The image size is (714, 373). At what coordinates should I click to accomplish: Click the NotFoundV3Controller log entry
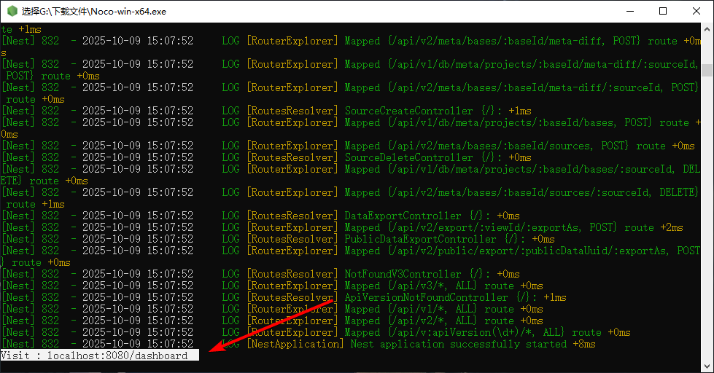pos(403,274)
